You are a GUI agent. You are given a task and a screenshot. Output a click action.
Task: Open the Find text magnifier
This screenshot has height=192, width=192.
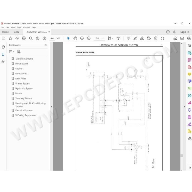31,38
